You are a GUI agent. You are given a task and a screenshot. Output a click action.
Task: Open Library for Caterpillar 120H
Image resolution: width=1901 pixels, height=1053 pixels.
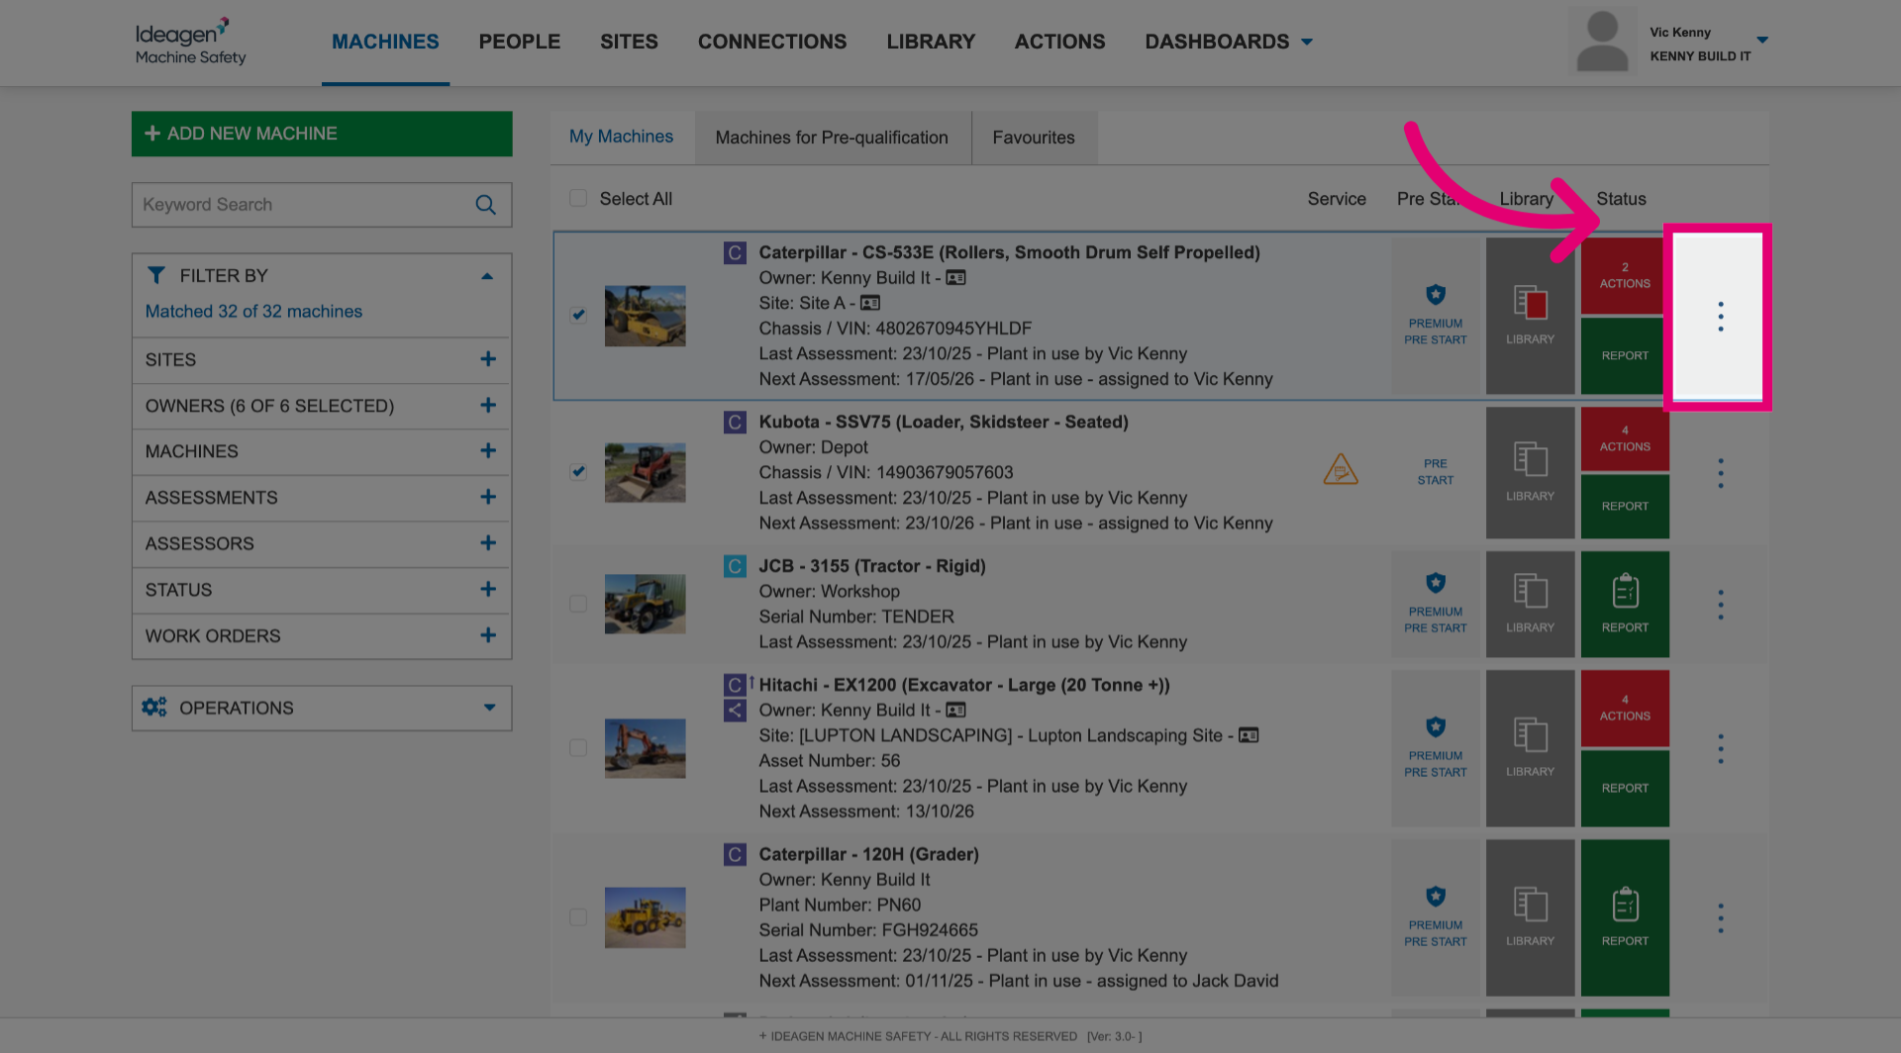click(x=1530, y=917)
